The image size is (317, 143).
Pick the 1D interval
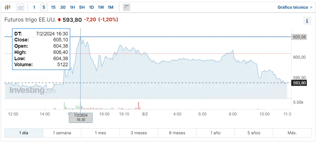point(91,7)
